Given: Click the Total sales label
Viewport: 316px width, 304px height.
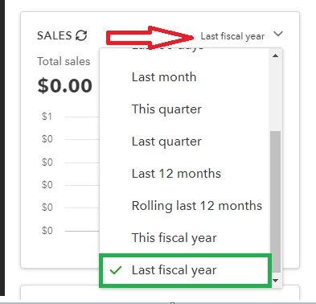Looking at the screenshot, I should tap(64, 61).
